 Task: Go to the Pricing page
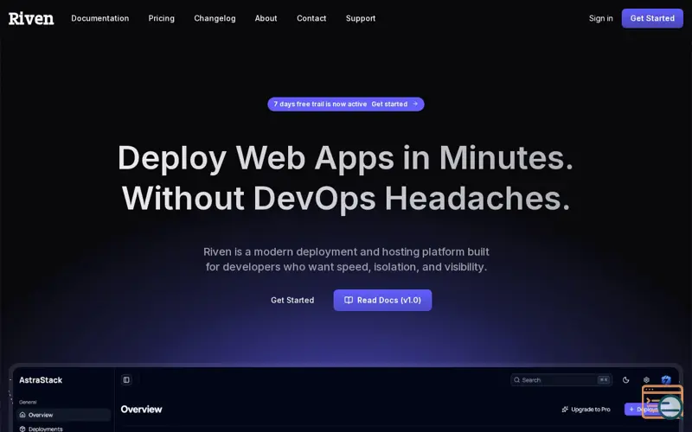[x=162, y=18]
